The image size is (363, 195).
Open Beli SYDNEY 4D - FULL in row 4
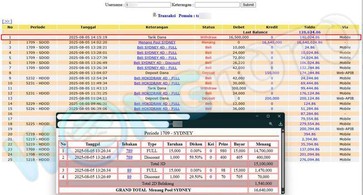point(157,53)
